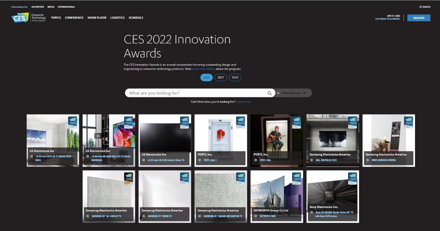
Task: Click the arrow icon beside 89in. MICROLED FLEX
Action: point(311,160)
